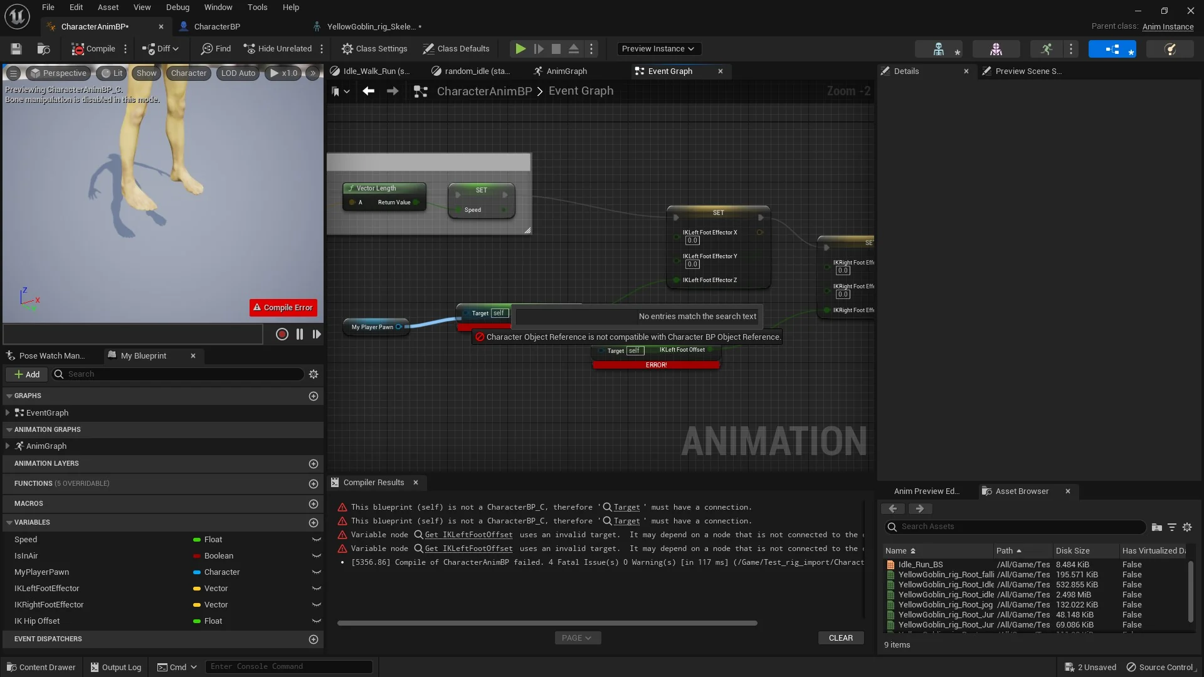Open Class Settings
1204x677 pixels.
coord(374,49)
